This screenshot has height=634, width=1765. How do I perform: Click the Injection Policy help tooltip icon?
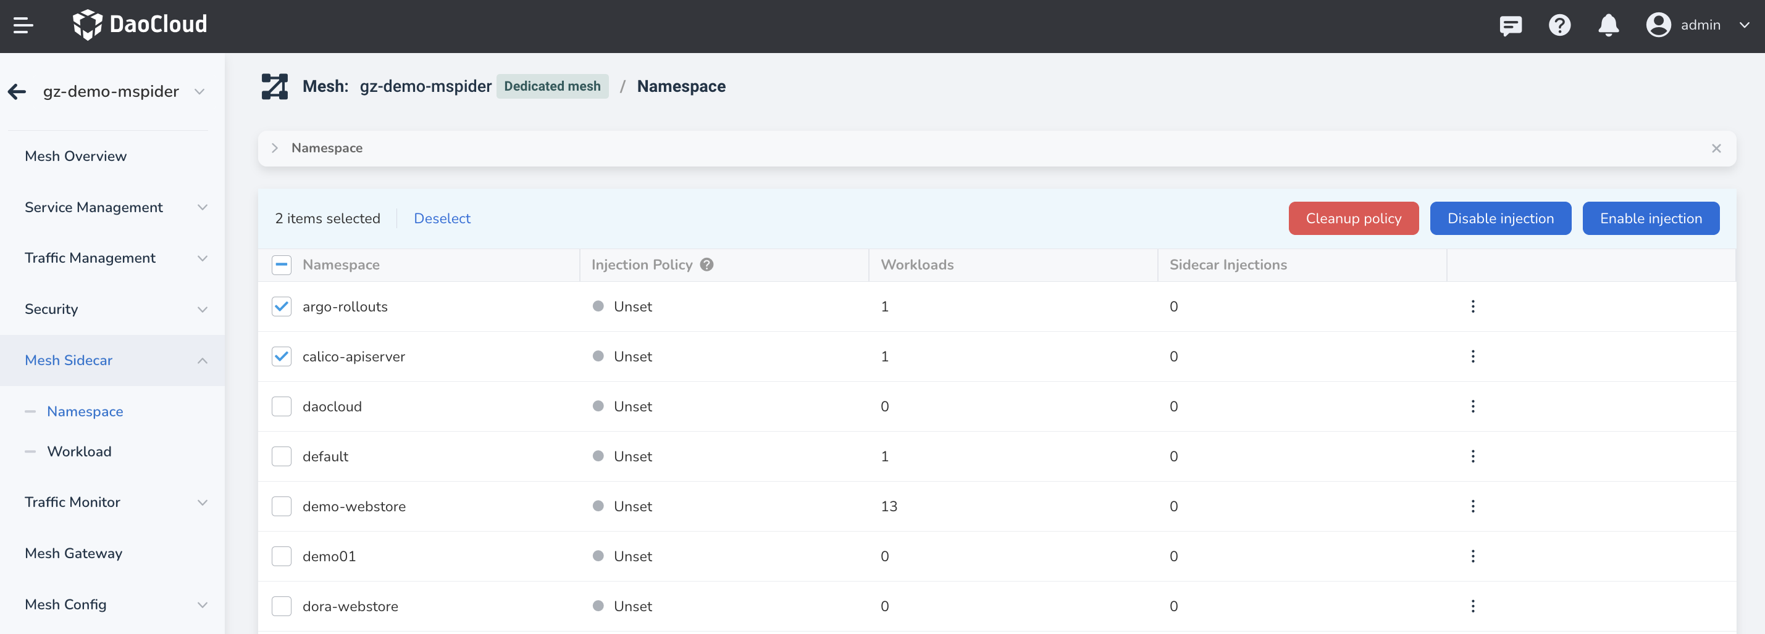pos(706,265)
